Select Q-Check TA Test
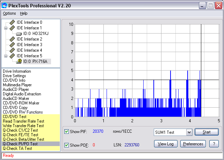The image size is (224, 160). click(31, 148)
